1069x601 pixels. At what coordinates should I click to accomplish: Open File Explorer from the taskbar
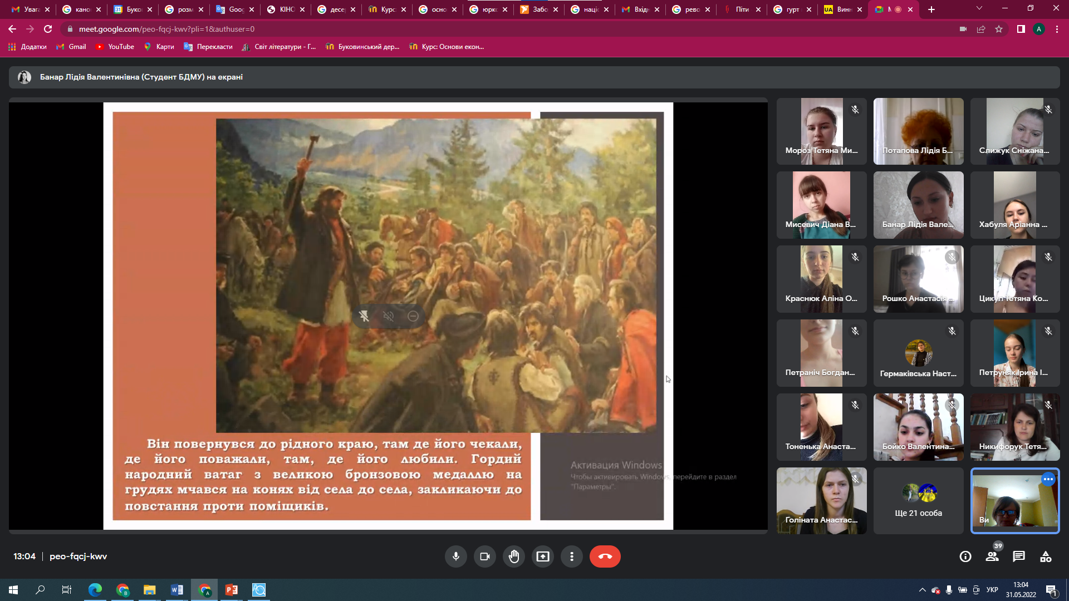coord(150,589)
